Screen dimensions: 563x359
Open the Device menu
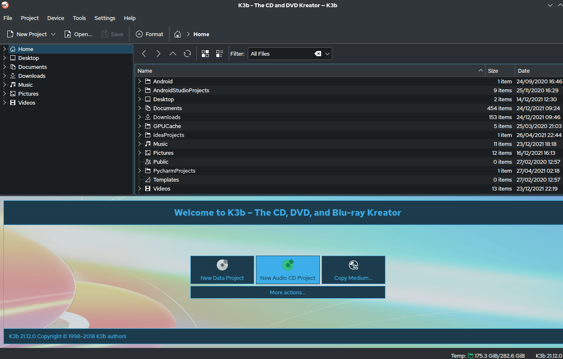tap(56, 18)
